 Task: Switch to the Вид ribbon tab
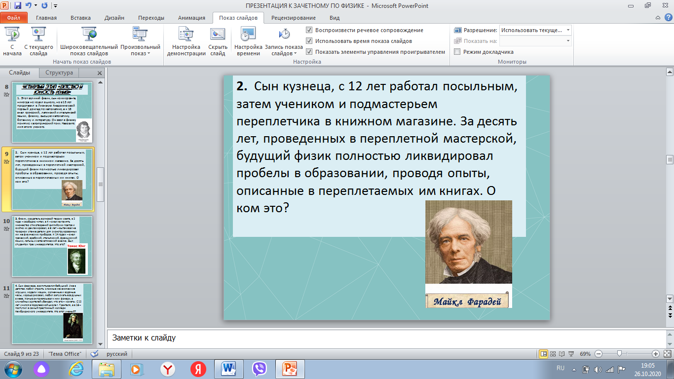[x=335, y=18]
